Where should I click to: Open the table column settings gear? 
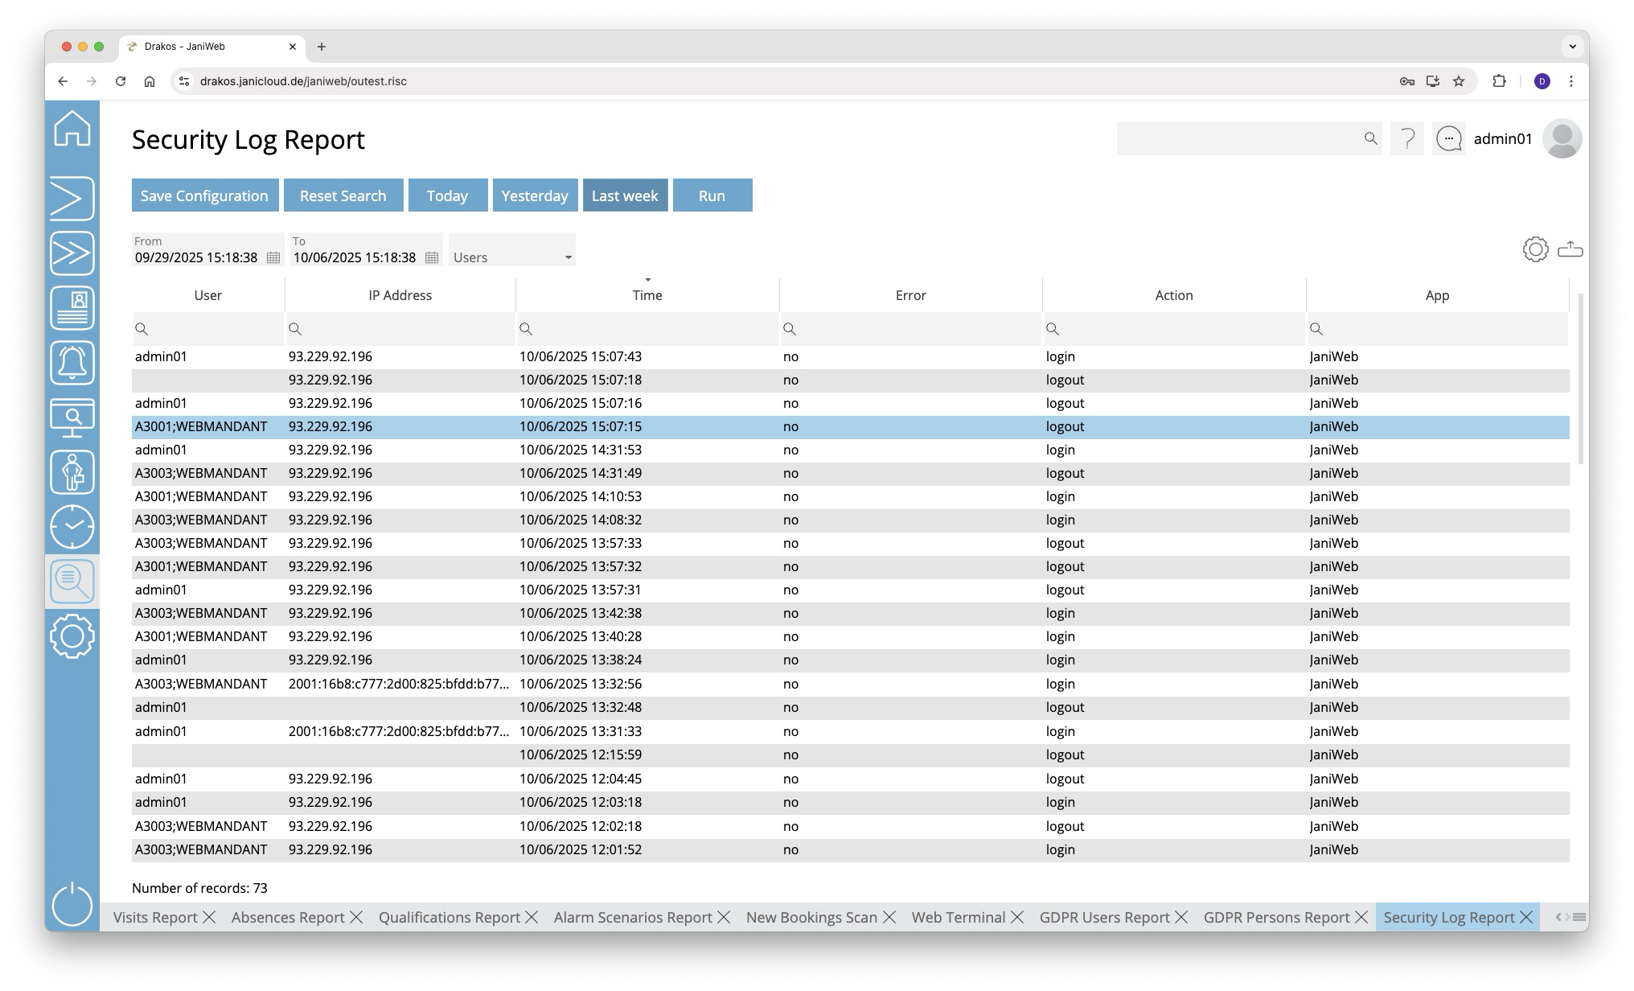tap(1535, 249)
